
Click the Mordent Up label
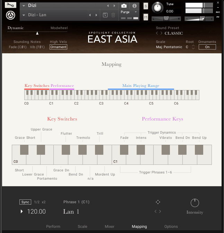point(105,174)
